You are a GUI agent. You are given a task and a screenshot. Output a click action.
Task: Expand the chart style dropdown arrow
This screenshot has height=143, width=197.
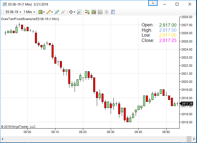[44, 12]
